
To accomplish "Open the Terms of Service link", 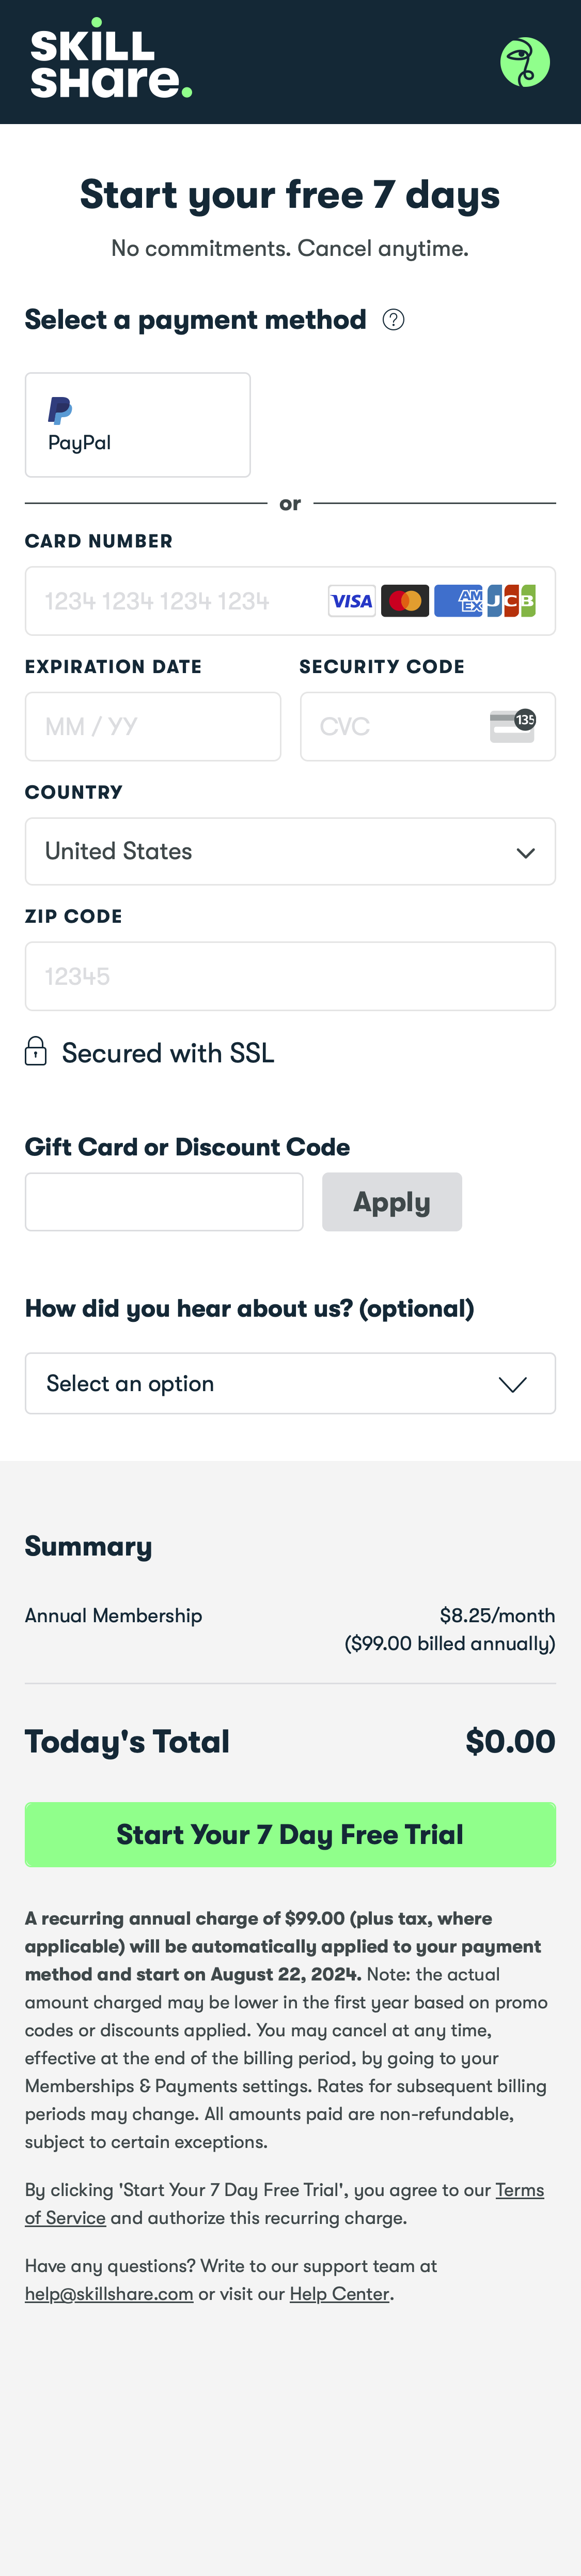I will (x=520, y=2190).
